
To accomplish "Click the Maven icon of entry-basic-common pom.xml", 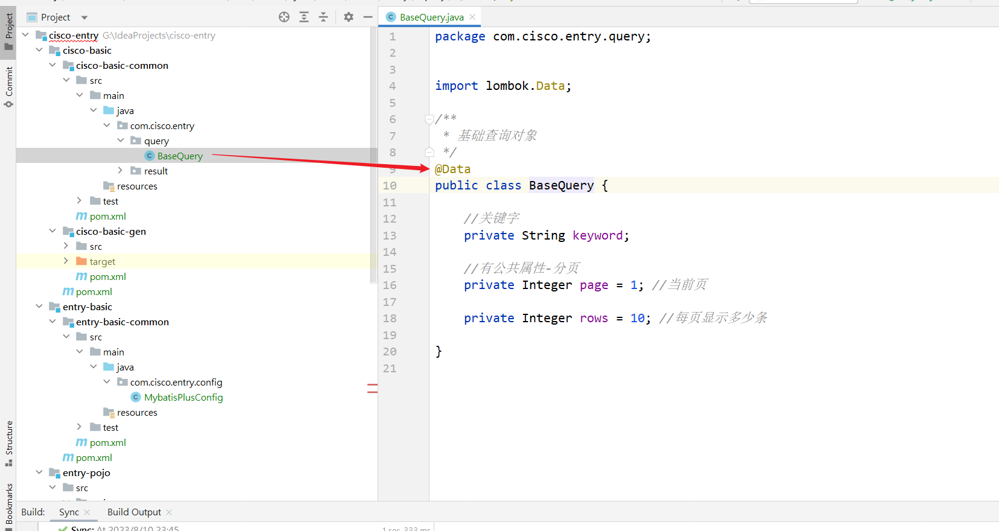I will (81, 442).
